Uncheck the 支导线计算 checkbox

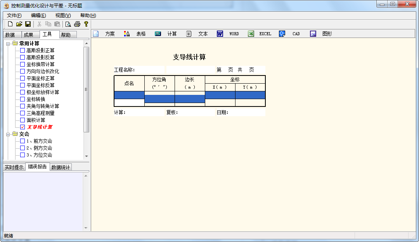pos(23,127)
